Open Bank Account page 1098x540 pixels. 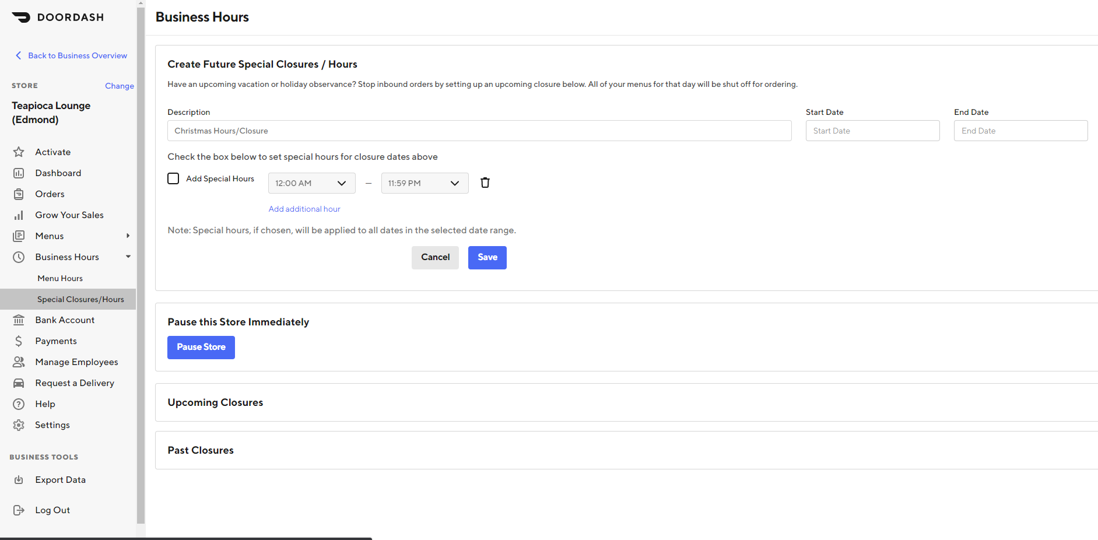click(65, 320)
